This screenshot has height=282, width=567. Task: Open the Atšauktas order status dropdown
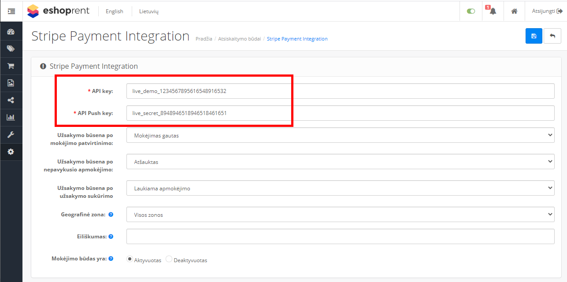[340, 162]
